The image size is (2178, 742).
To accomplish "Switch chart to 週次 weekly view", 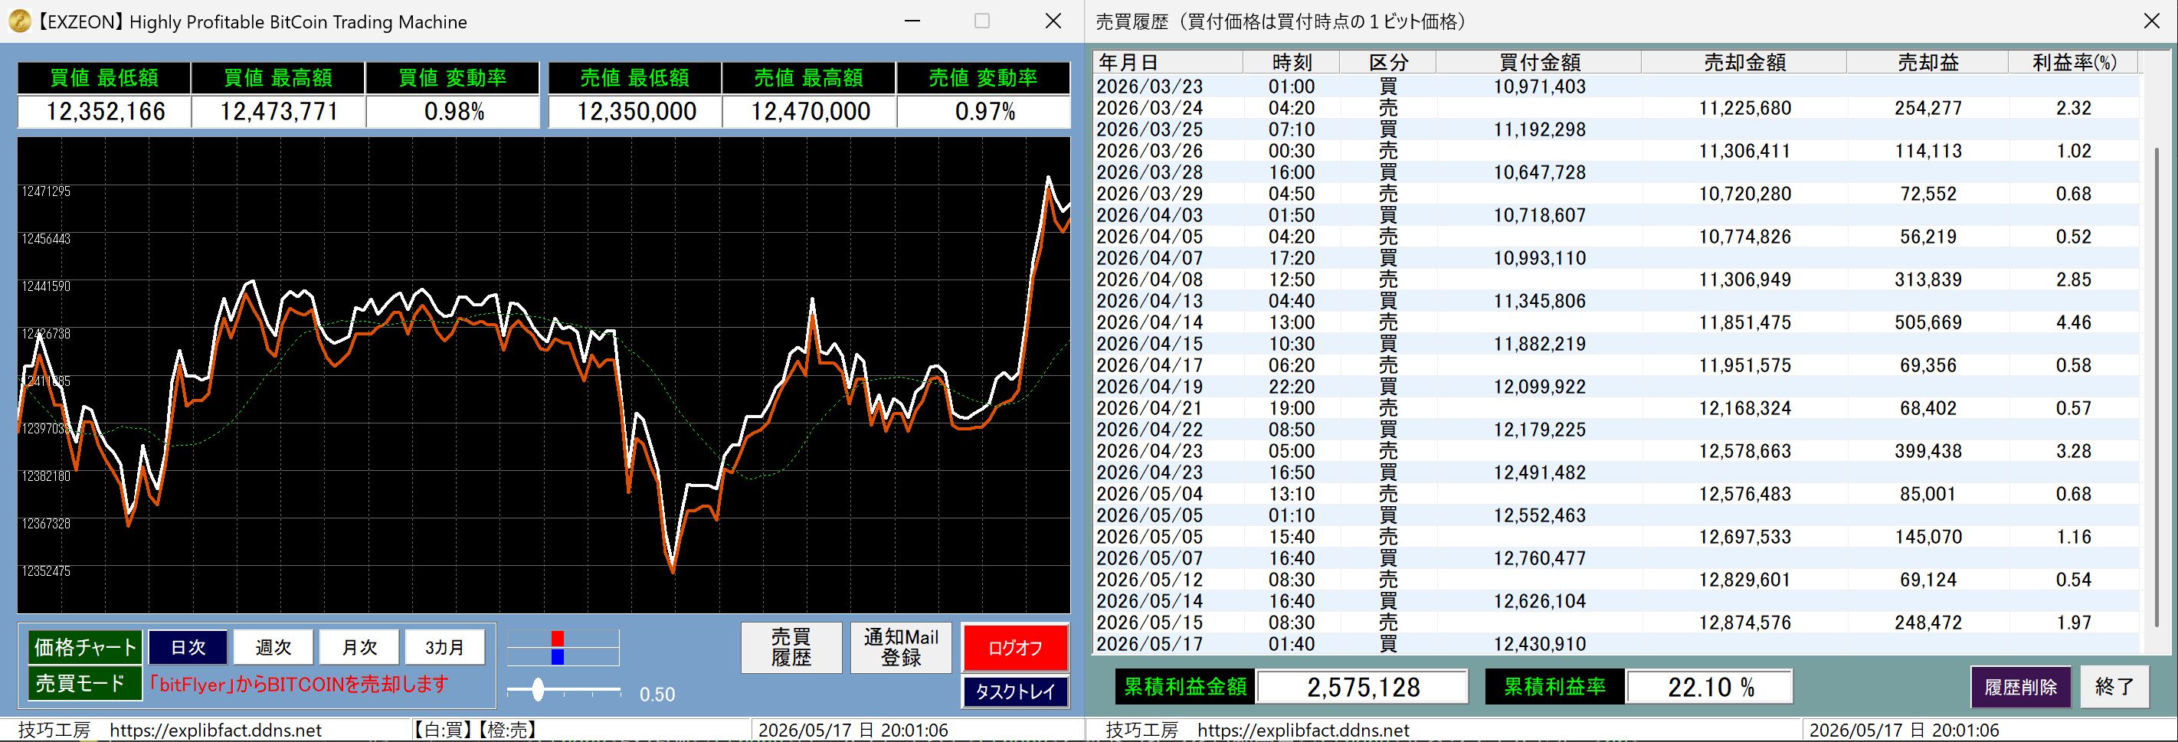I will click(x=273, y=647).
